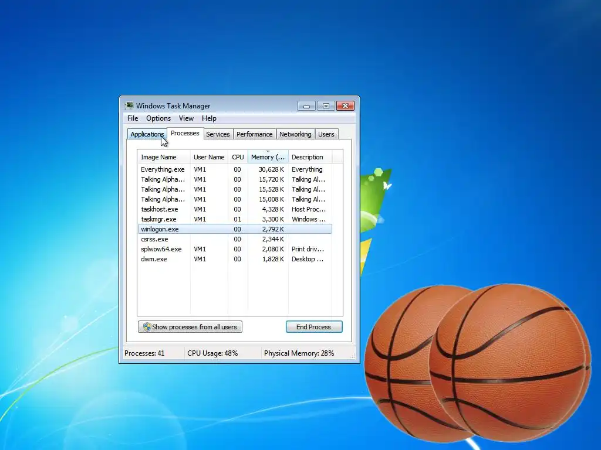Maximize the Task Manager window
This screenshot has width=601, height=450.
coord(326,106)
